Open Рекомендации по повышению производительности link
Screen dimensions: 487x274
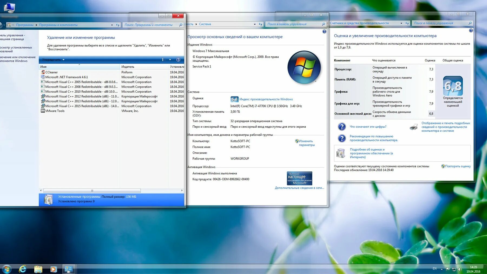(x=374, y=138)
